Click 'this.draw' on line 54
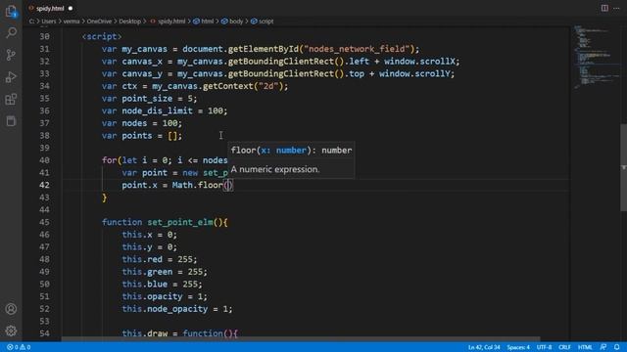The height and width of the screenshot is (352, 627). pos(144,333)
